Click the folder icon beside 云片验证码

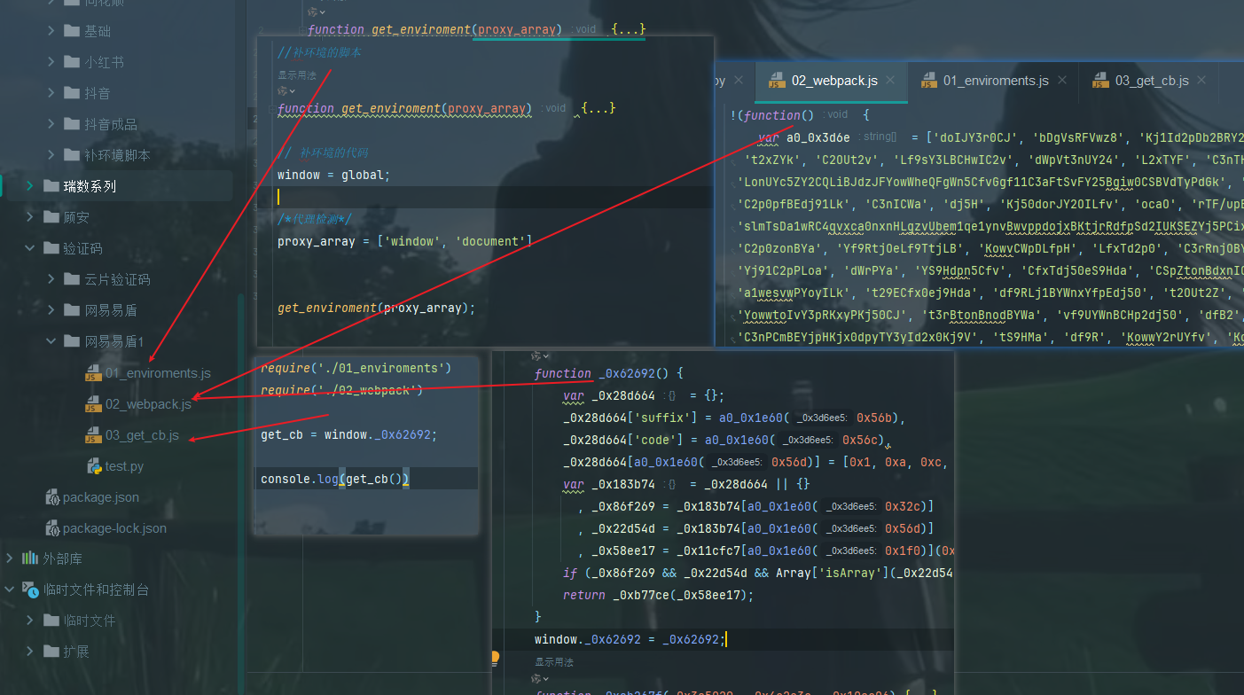72,279
